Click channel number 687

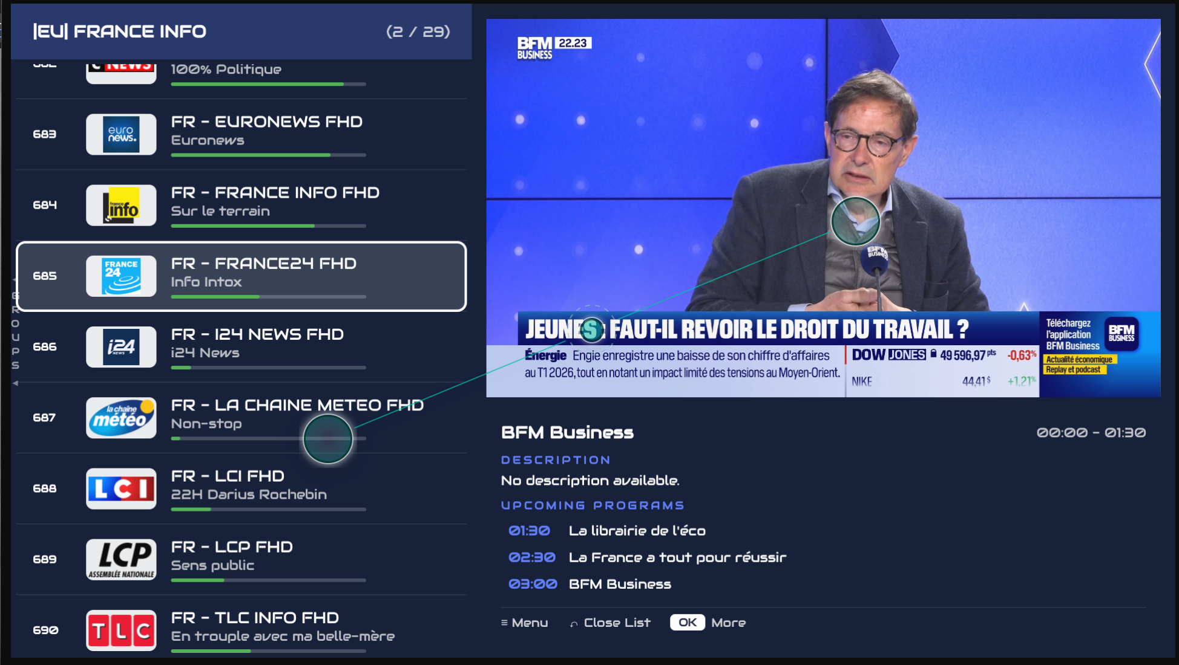point(45,418)
